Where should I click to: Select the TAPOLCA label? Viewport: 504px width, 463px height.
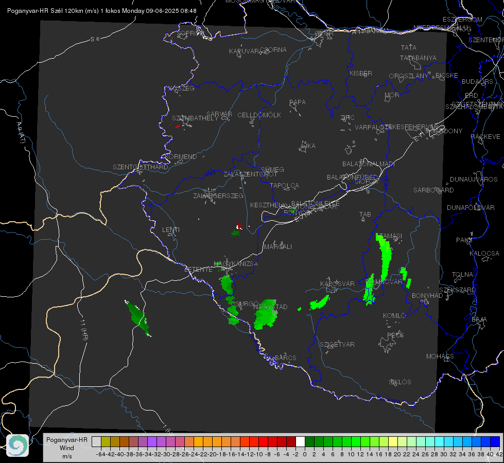tap(285, 185)
